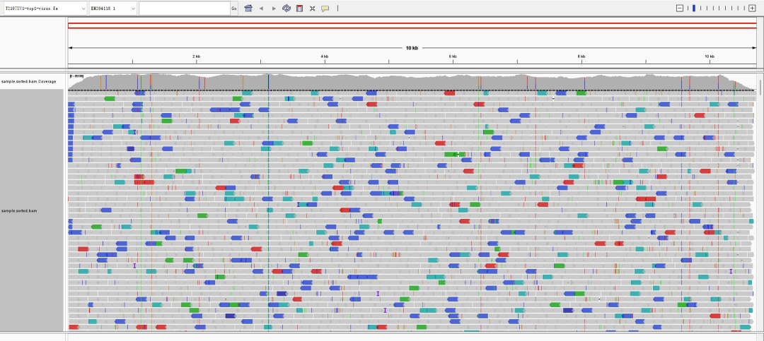Image resolution: width=764 pixels, height=341 pixels.
Task: Go forward with the right arrow icon
Action: click(x=274, y=8)
